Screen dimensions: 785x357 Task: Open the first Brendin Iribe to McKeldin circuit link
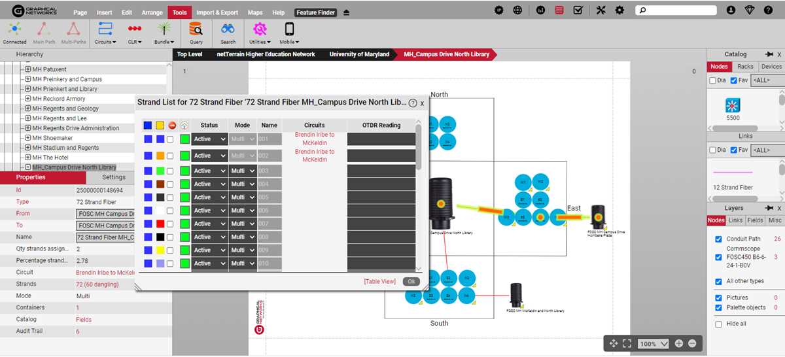click(x=315, y=139)
